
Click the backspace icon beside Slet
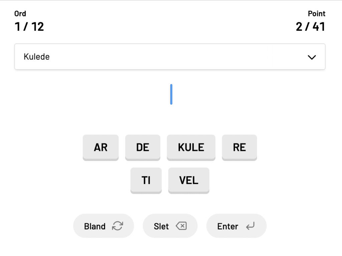click(181, 226)
